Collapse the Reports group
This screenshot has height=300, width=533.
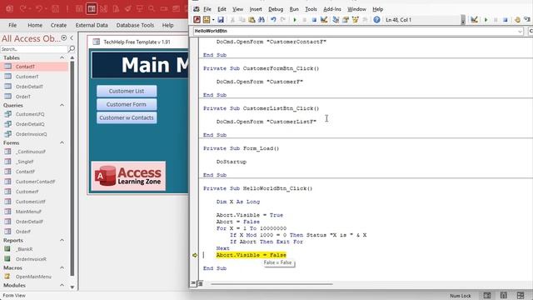tap(62, 241)
